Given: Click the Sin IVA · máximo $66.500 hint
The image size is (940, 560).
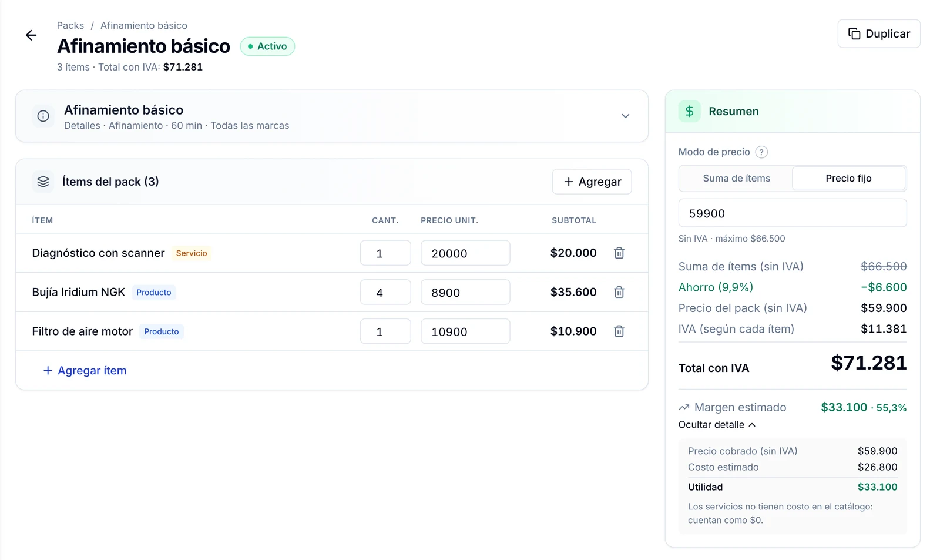Looking at the screenshot, I should (x=731, y=239).
